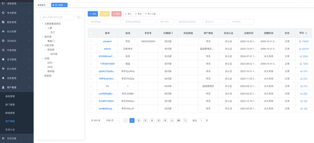Open the 请选择角色 role dropdown
314x143 pixels.
104,22
